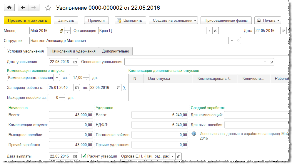Expand the Организация dropdown list
Viewport: 292px width, 164px height.
pyautogui.click(x=209, y=31)
